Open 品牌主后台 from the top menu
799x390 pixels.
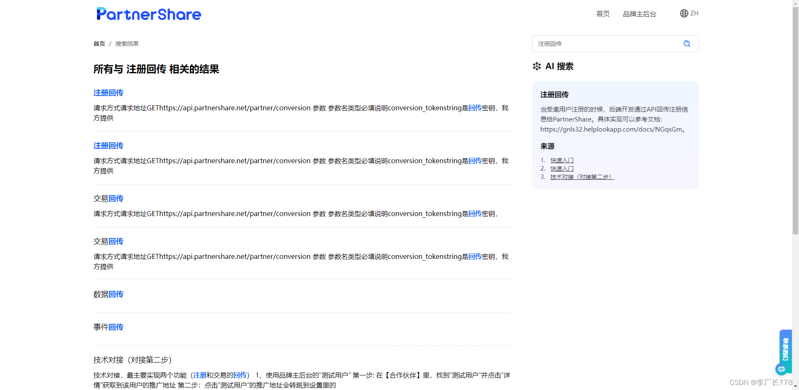[x=640, y=14]
